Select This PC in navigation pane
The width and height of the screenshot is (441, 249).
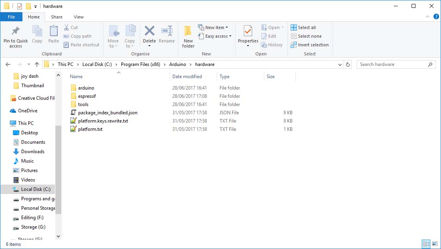pos(26,123)
